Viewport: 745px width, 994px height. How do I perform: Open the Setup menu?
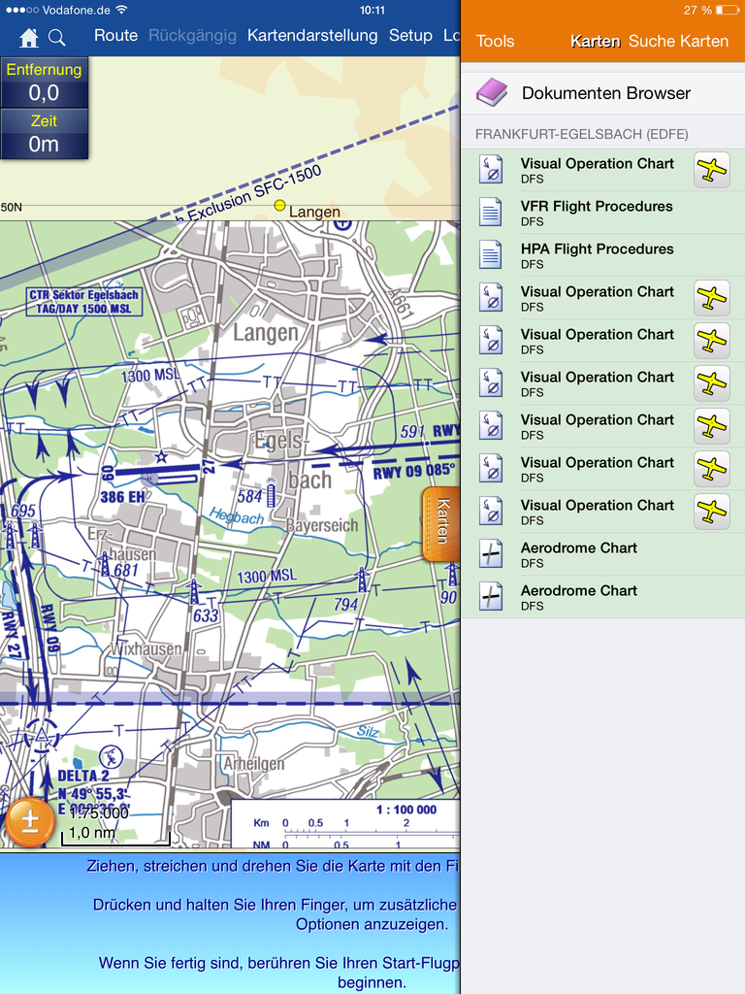[x=410, y=36]
